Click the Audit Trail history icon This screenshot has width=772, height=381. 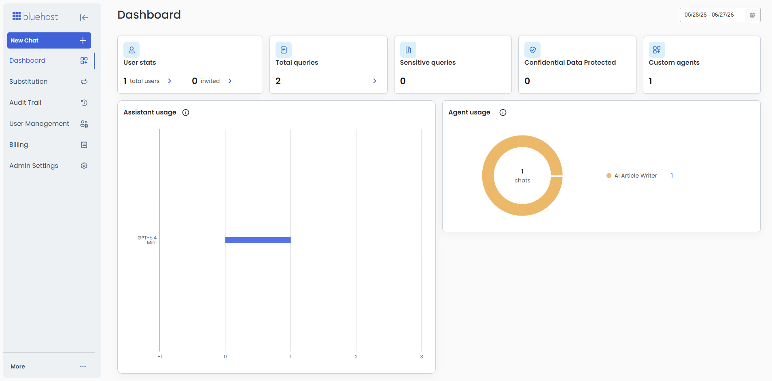[x=84, y=103]
